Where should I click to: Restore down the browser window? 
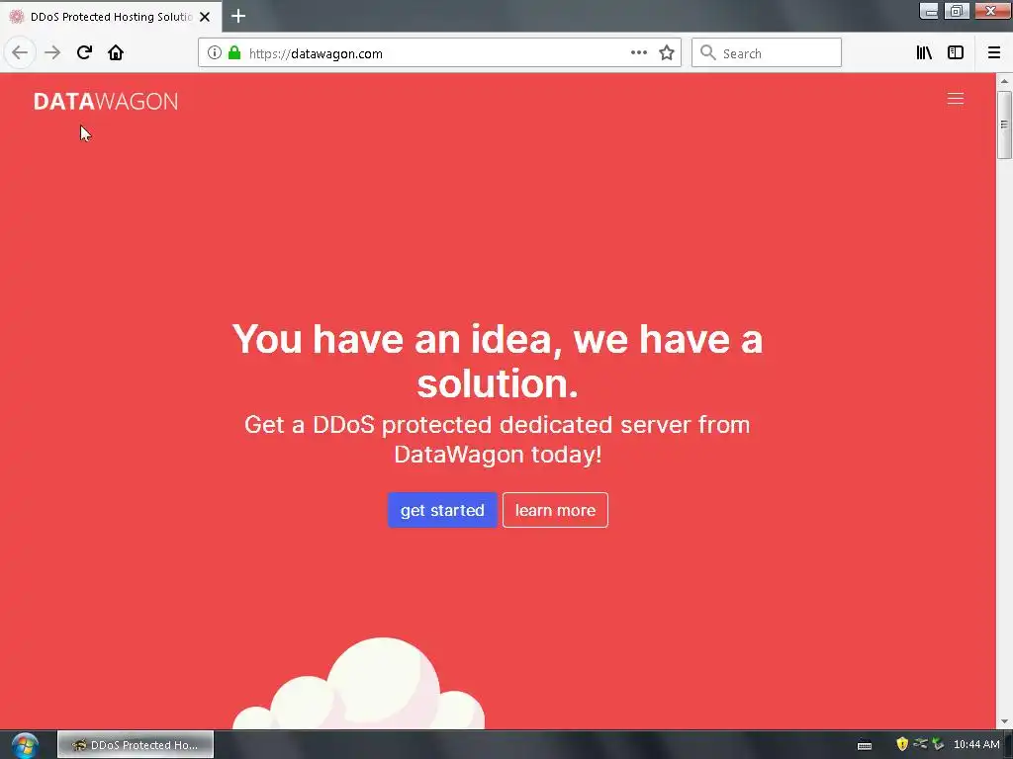(957, 11)
